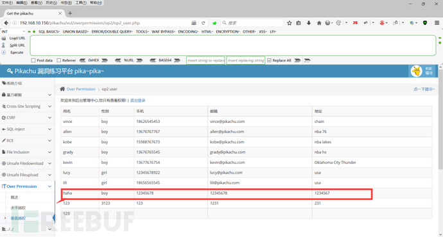Click left arrow beside 0xHEX

click(82, 60)
